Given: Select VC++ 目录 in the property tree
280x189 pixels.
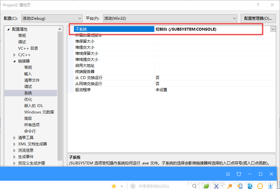Looking at the screenshot, I should click(x=28, y=48).
